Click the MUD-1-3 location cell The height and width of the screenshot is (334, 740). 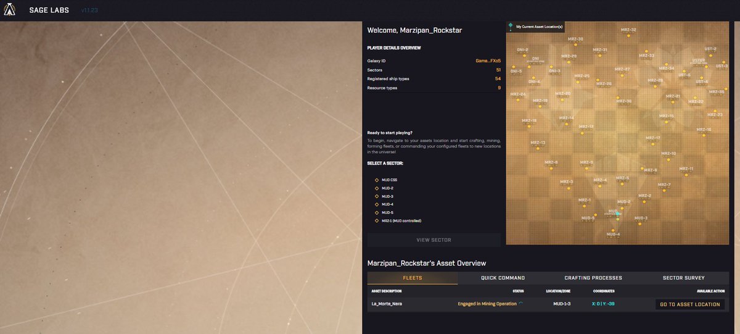coord(562,304)
